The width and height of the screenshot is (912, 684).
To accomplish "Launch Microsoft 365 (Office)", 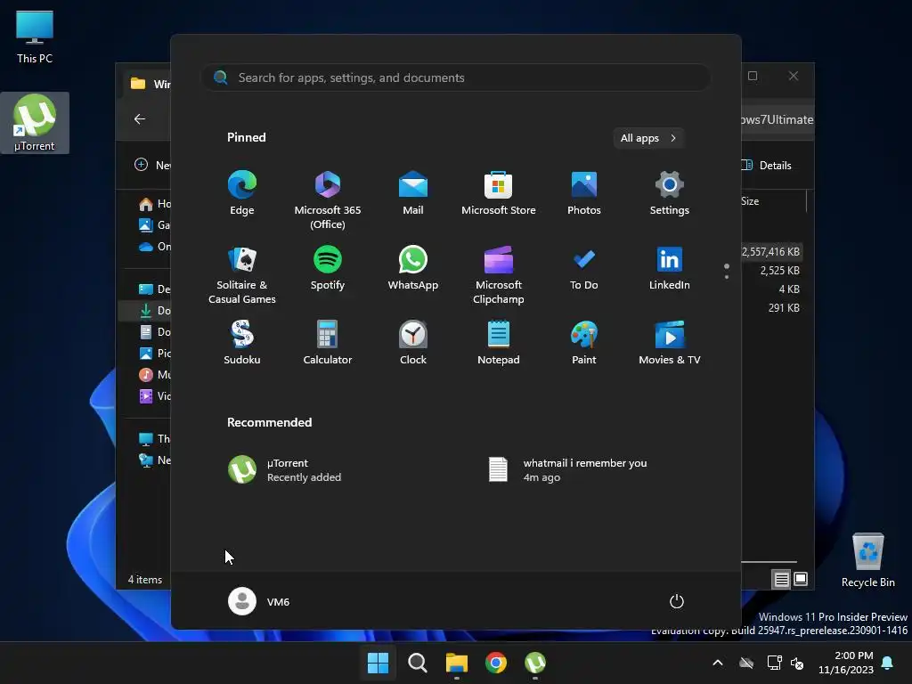I will [x=328, y=200].
